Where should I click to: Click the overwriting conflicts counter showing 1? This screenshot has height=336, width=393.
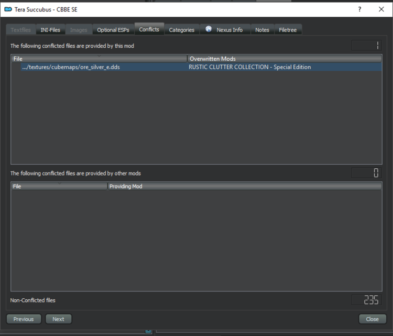(367, 46)
